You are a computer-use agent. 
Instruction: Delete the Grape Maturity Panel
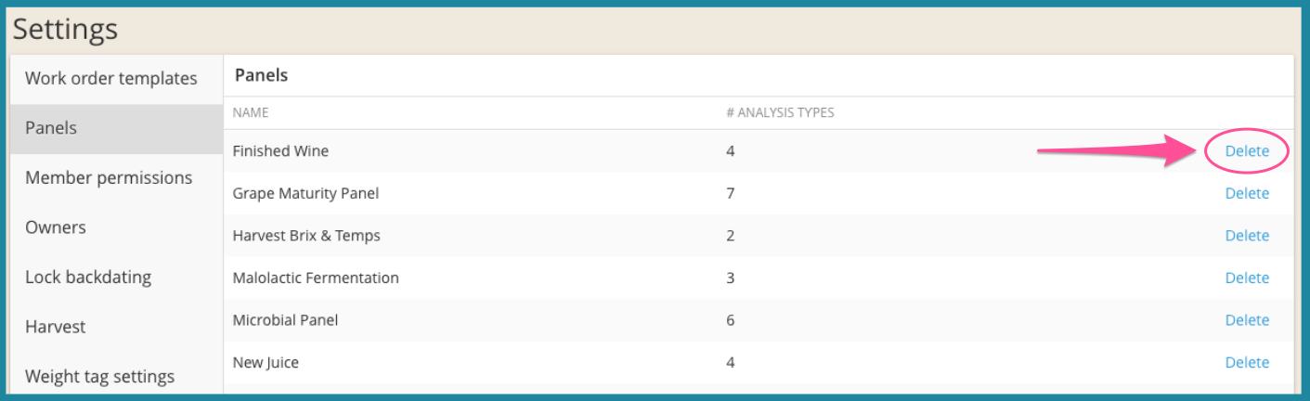(1247, 193)
